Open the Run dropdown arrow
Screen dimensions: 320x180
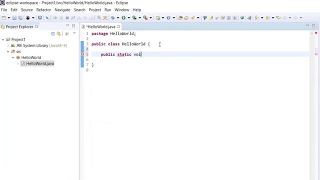129,18
